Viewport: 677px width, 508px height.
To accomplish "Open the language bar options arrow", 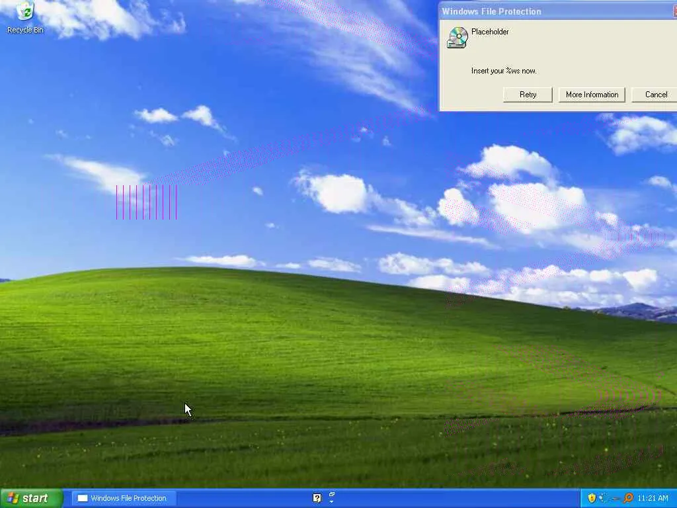I will (332, 502).
